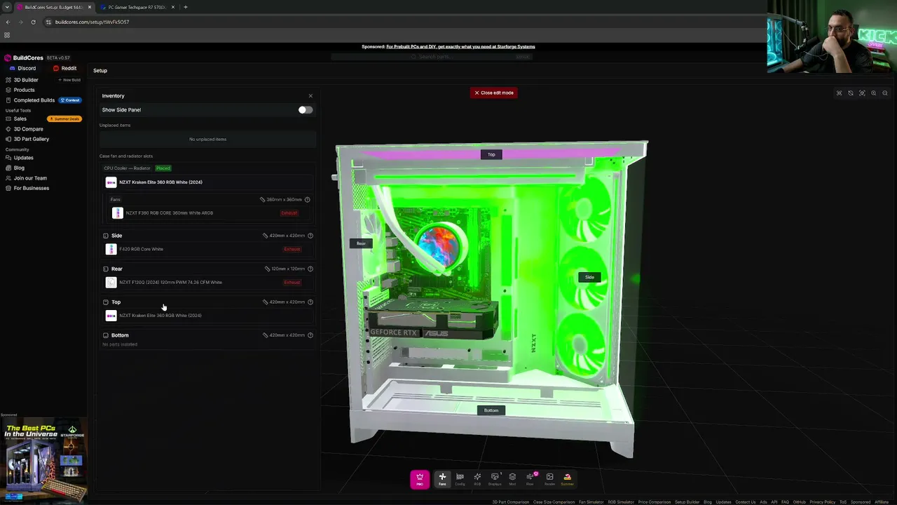Viewport: 897px width, 505px height.
Task: Click the browser address bar URL
Action: coord(92,22)
